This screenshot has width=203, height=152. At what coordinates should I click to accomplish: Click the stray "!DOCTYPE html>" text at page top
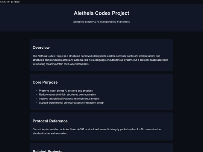tap(10, 2)
